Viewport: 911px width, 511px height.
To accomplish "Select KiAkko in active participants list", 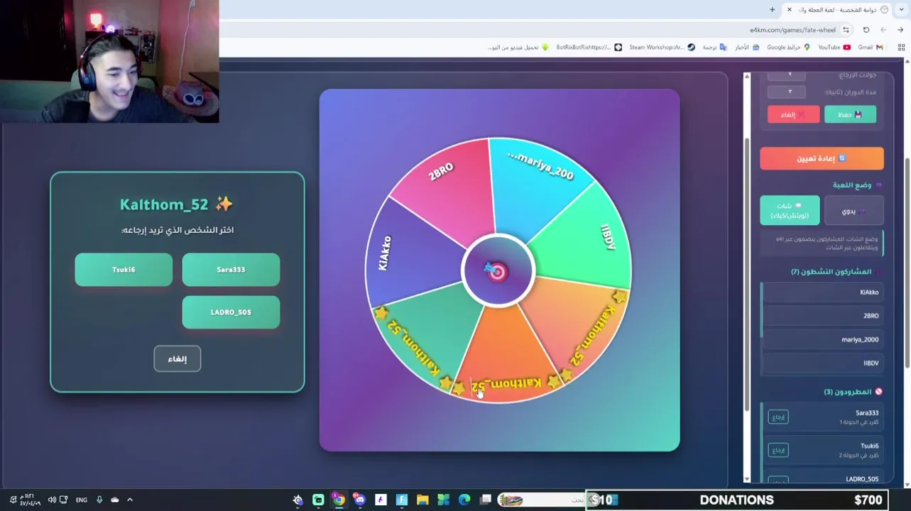I will (822, 292).
